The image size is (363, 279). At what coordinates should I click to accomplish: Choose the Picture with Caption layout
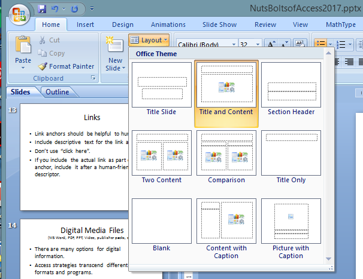(291, 229)
